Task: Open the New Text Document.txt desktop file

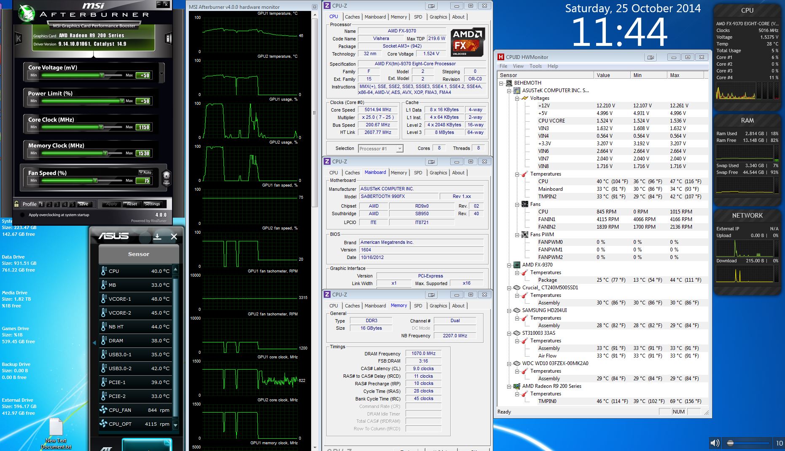Action: 56,432
